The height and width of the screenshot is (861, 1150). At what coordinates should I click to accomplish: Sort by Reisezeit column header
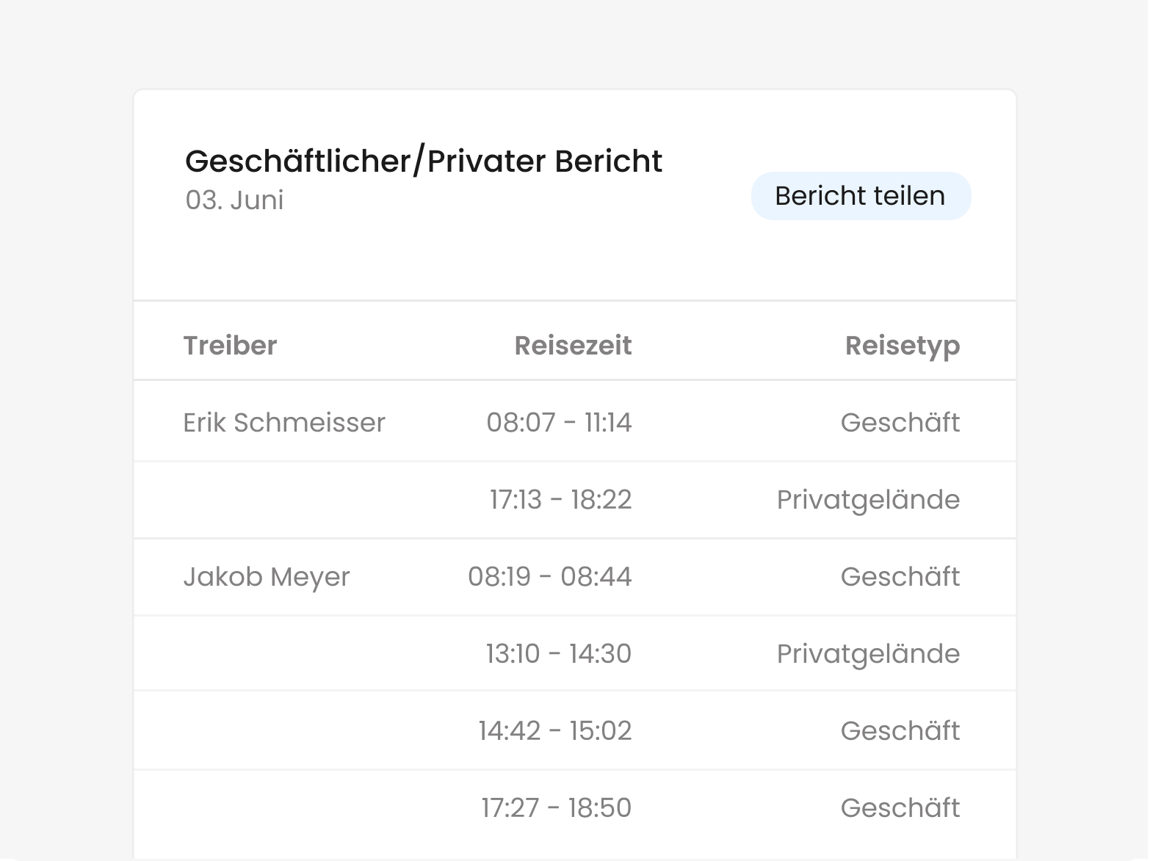coord(573,346)
